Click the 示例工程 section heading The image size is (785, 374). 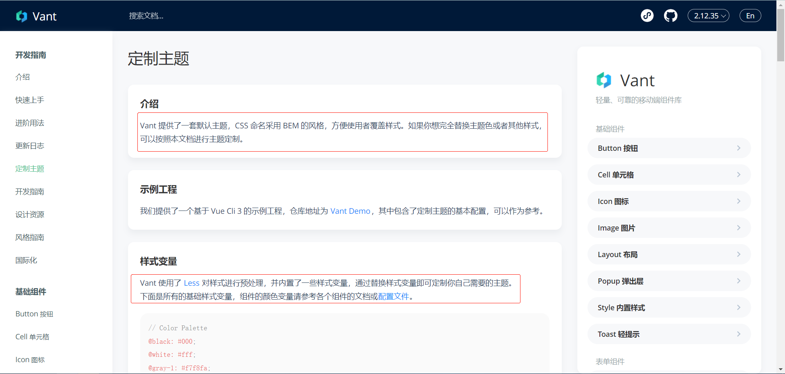point(159,189)
